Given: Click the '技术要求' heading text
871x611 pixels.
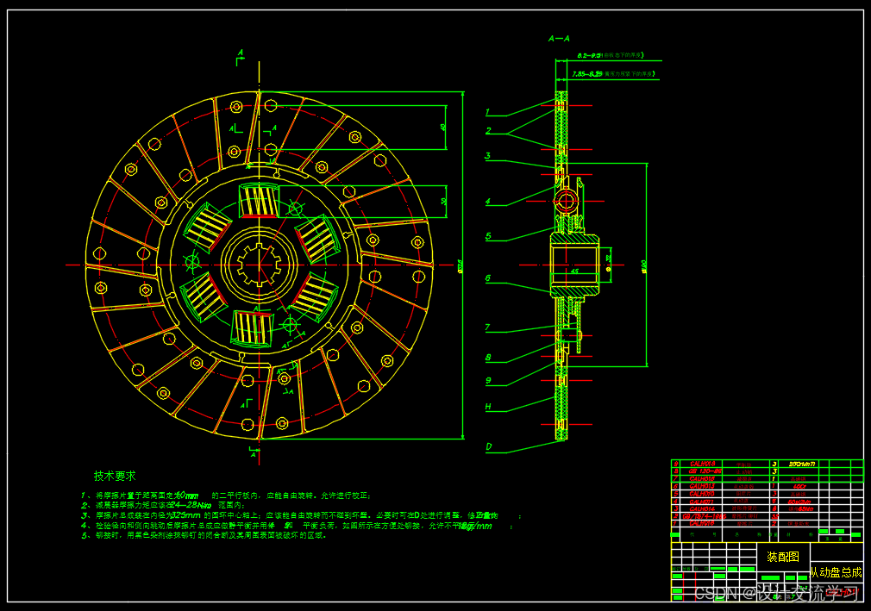Looking at the screenshot, I should point(115,476).
